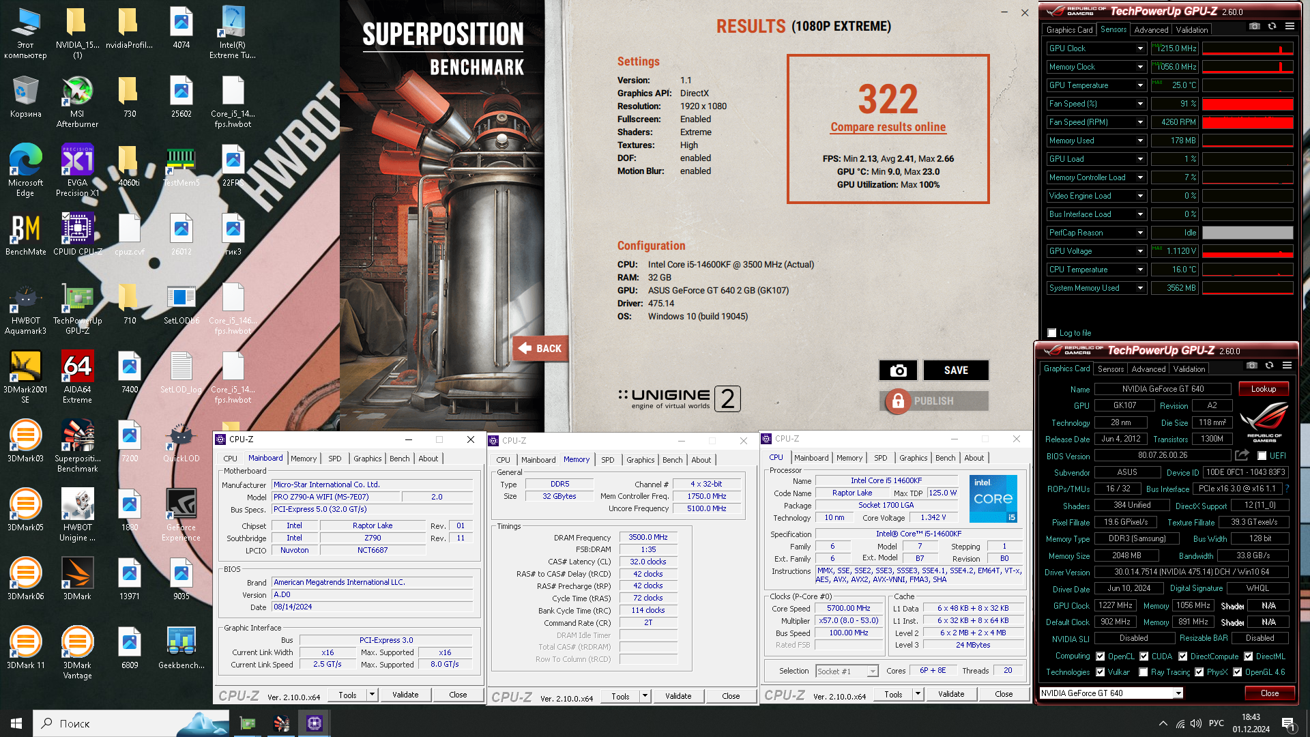Open Socket #1 selection dropdown in CPU-Z
The width and height of the screenshot is (1310, 737).
[847, 671]
